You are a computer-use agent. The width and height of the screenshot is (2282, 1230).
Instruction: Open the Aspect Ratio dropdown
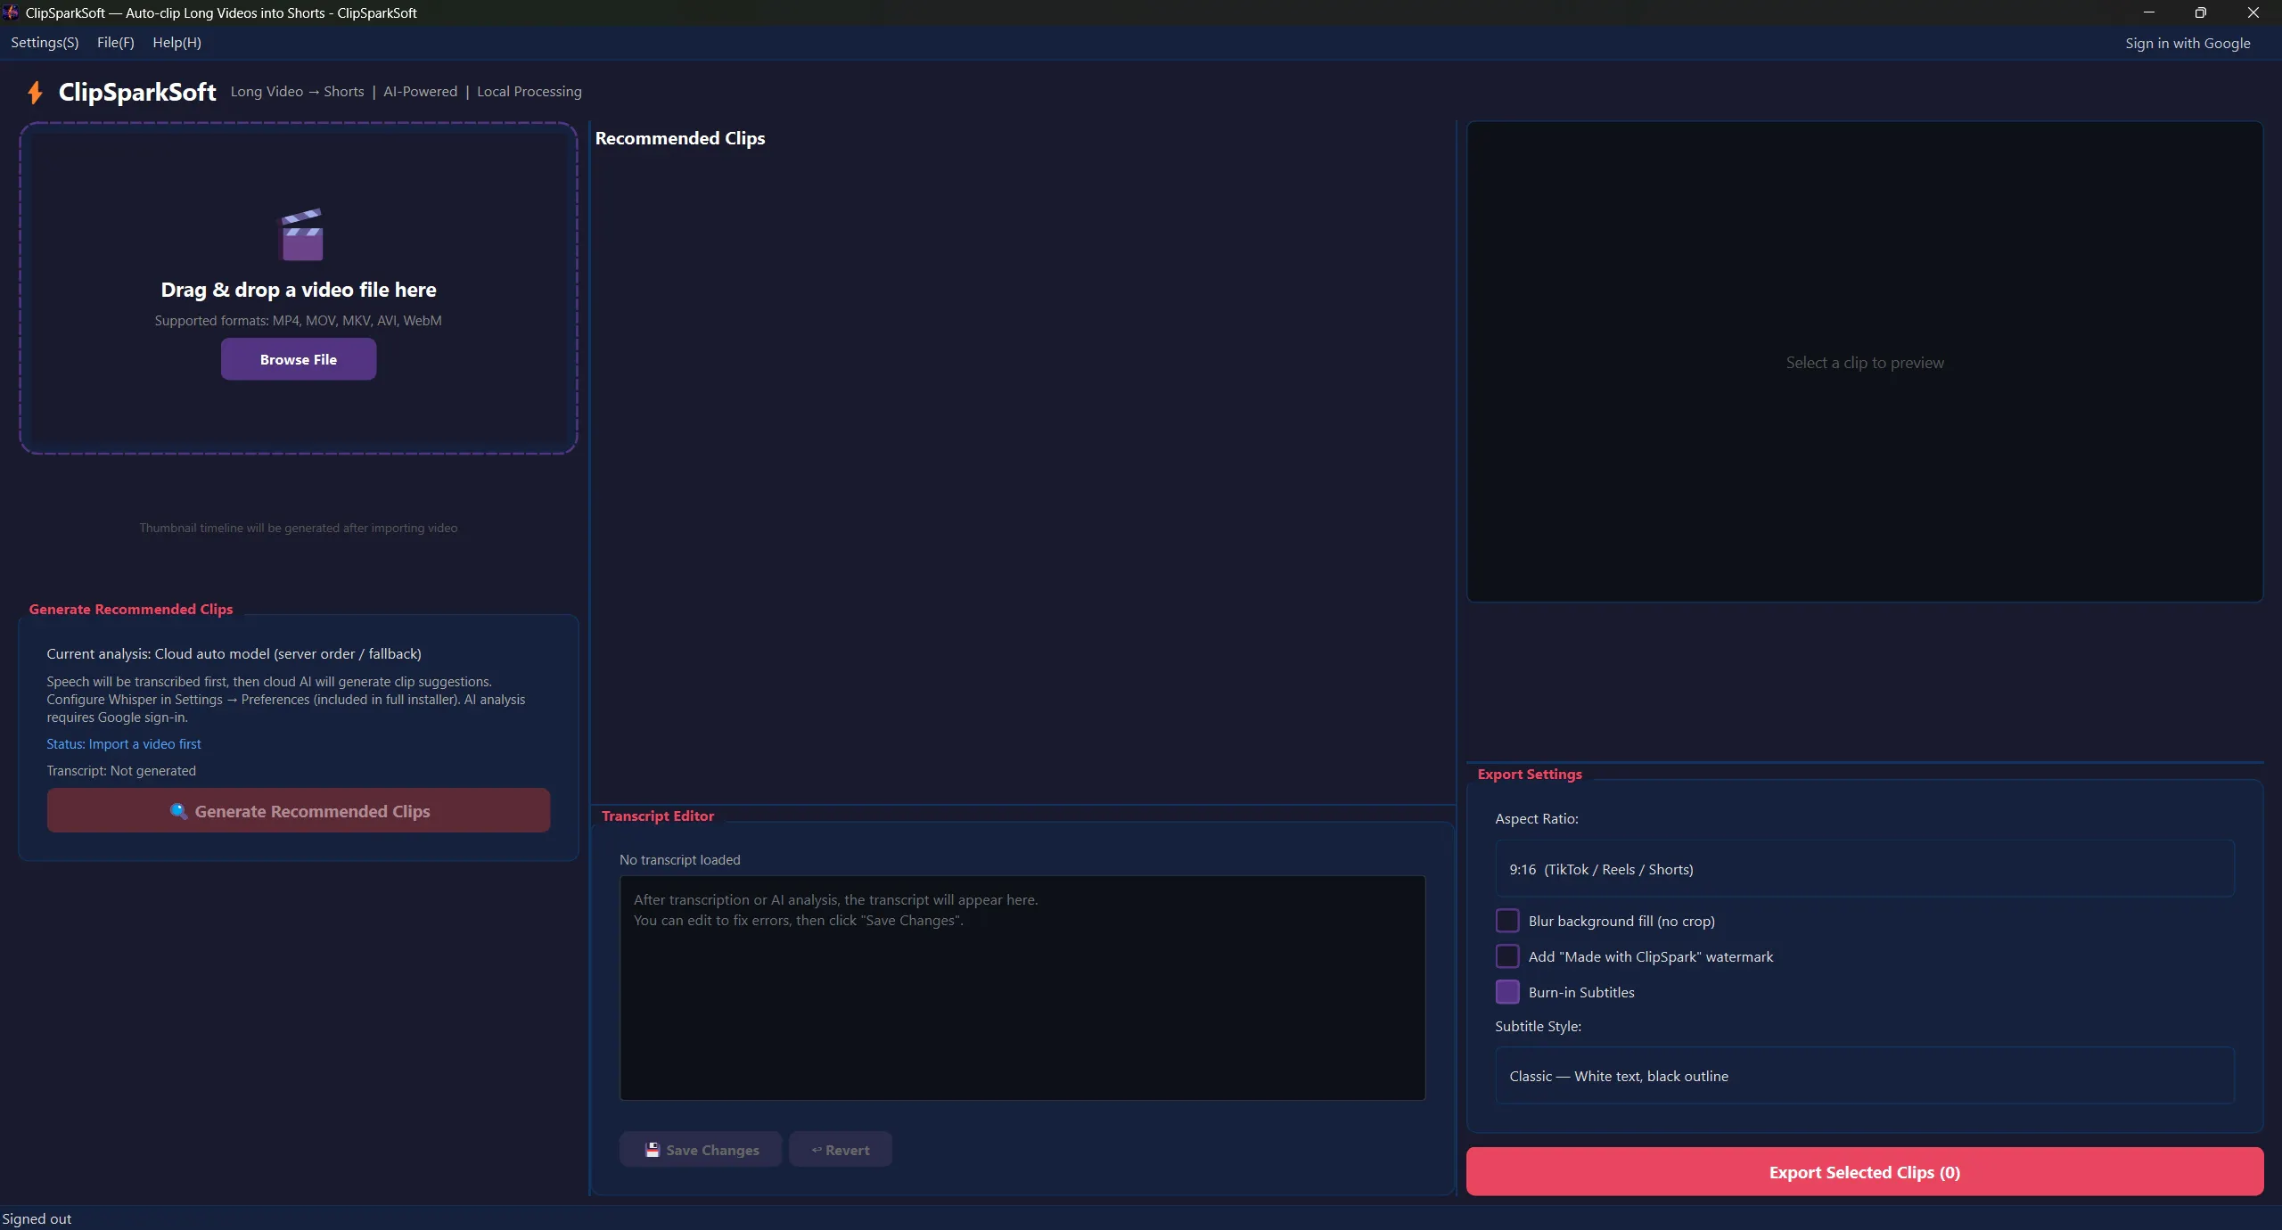coord(1865,869)
